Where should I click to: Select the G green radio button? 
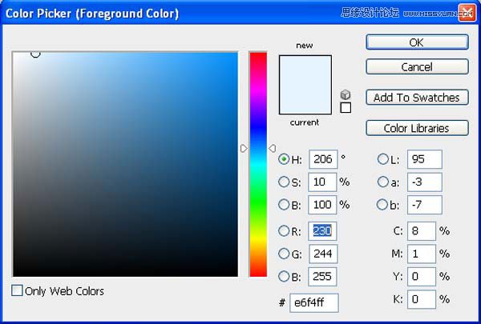coord(284,254)
